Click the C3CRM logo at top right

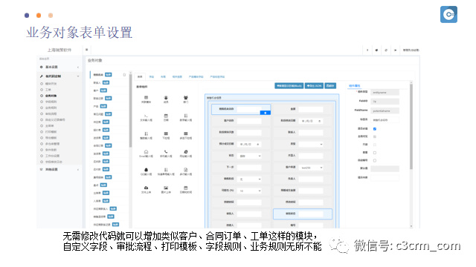coord(448,15)
